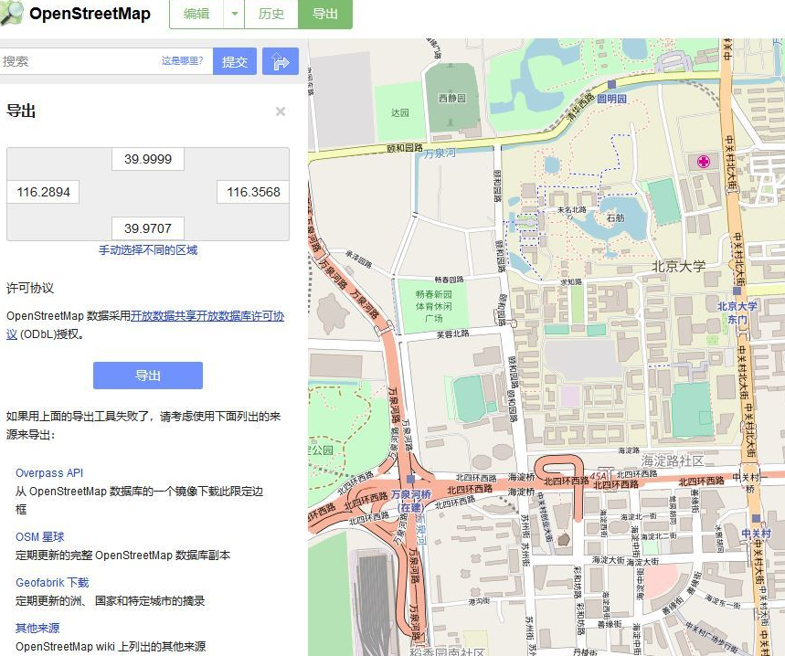Click the 畅春新园 体育休闲 广场 label
The height and width of the screenshot is (656, 785).
433,306
